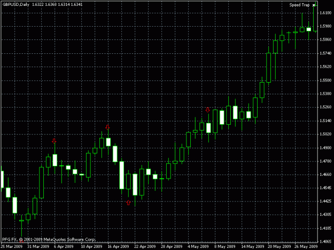This screenshot has width=334, height=250.
Task: Click the 20 May 2009 date label
Action: pos(279,246)
